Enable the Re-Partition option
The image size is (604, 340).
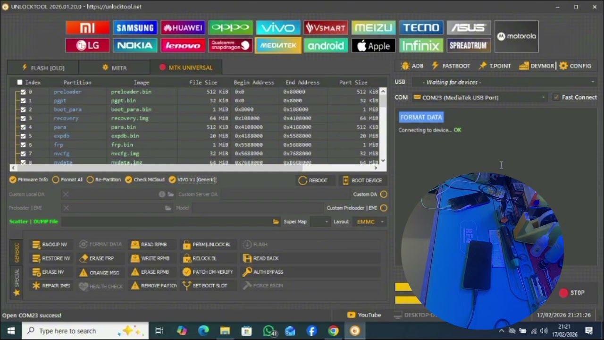click(x=104, y=179)
